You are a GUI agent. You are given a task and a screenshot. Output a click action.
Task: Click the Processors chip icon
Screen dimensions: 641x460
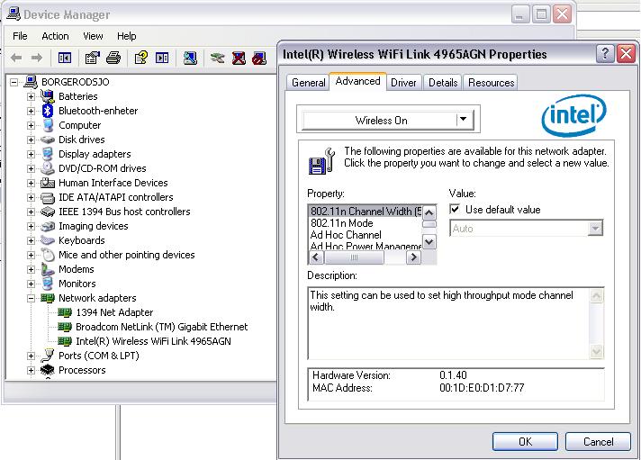click(x=48, y=370)
